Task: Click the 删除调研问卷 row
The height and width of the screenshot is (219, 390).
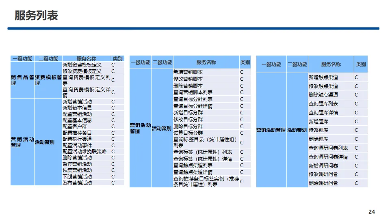Action: (x=331, y=183)
